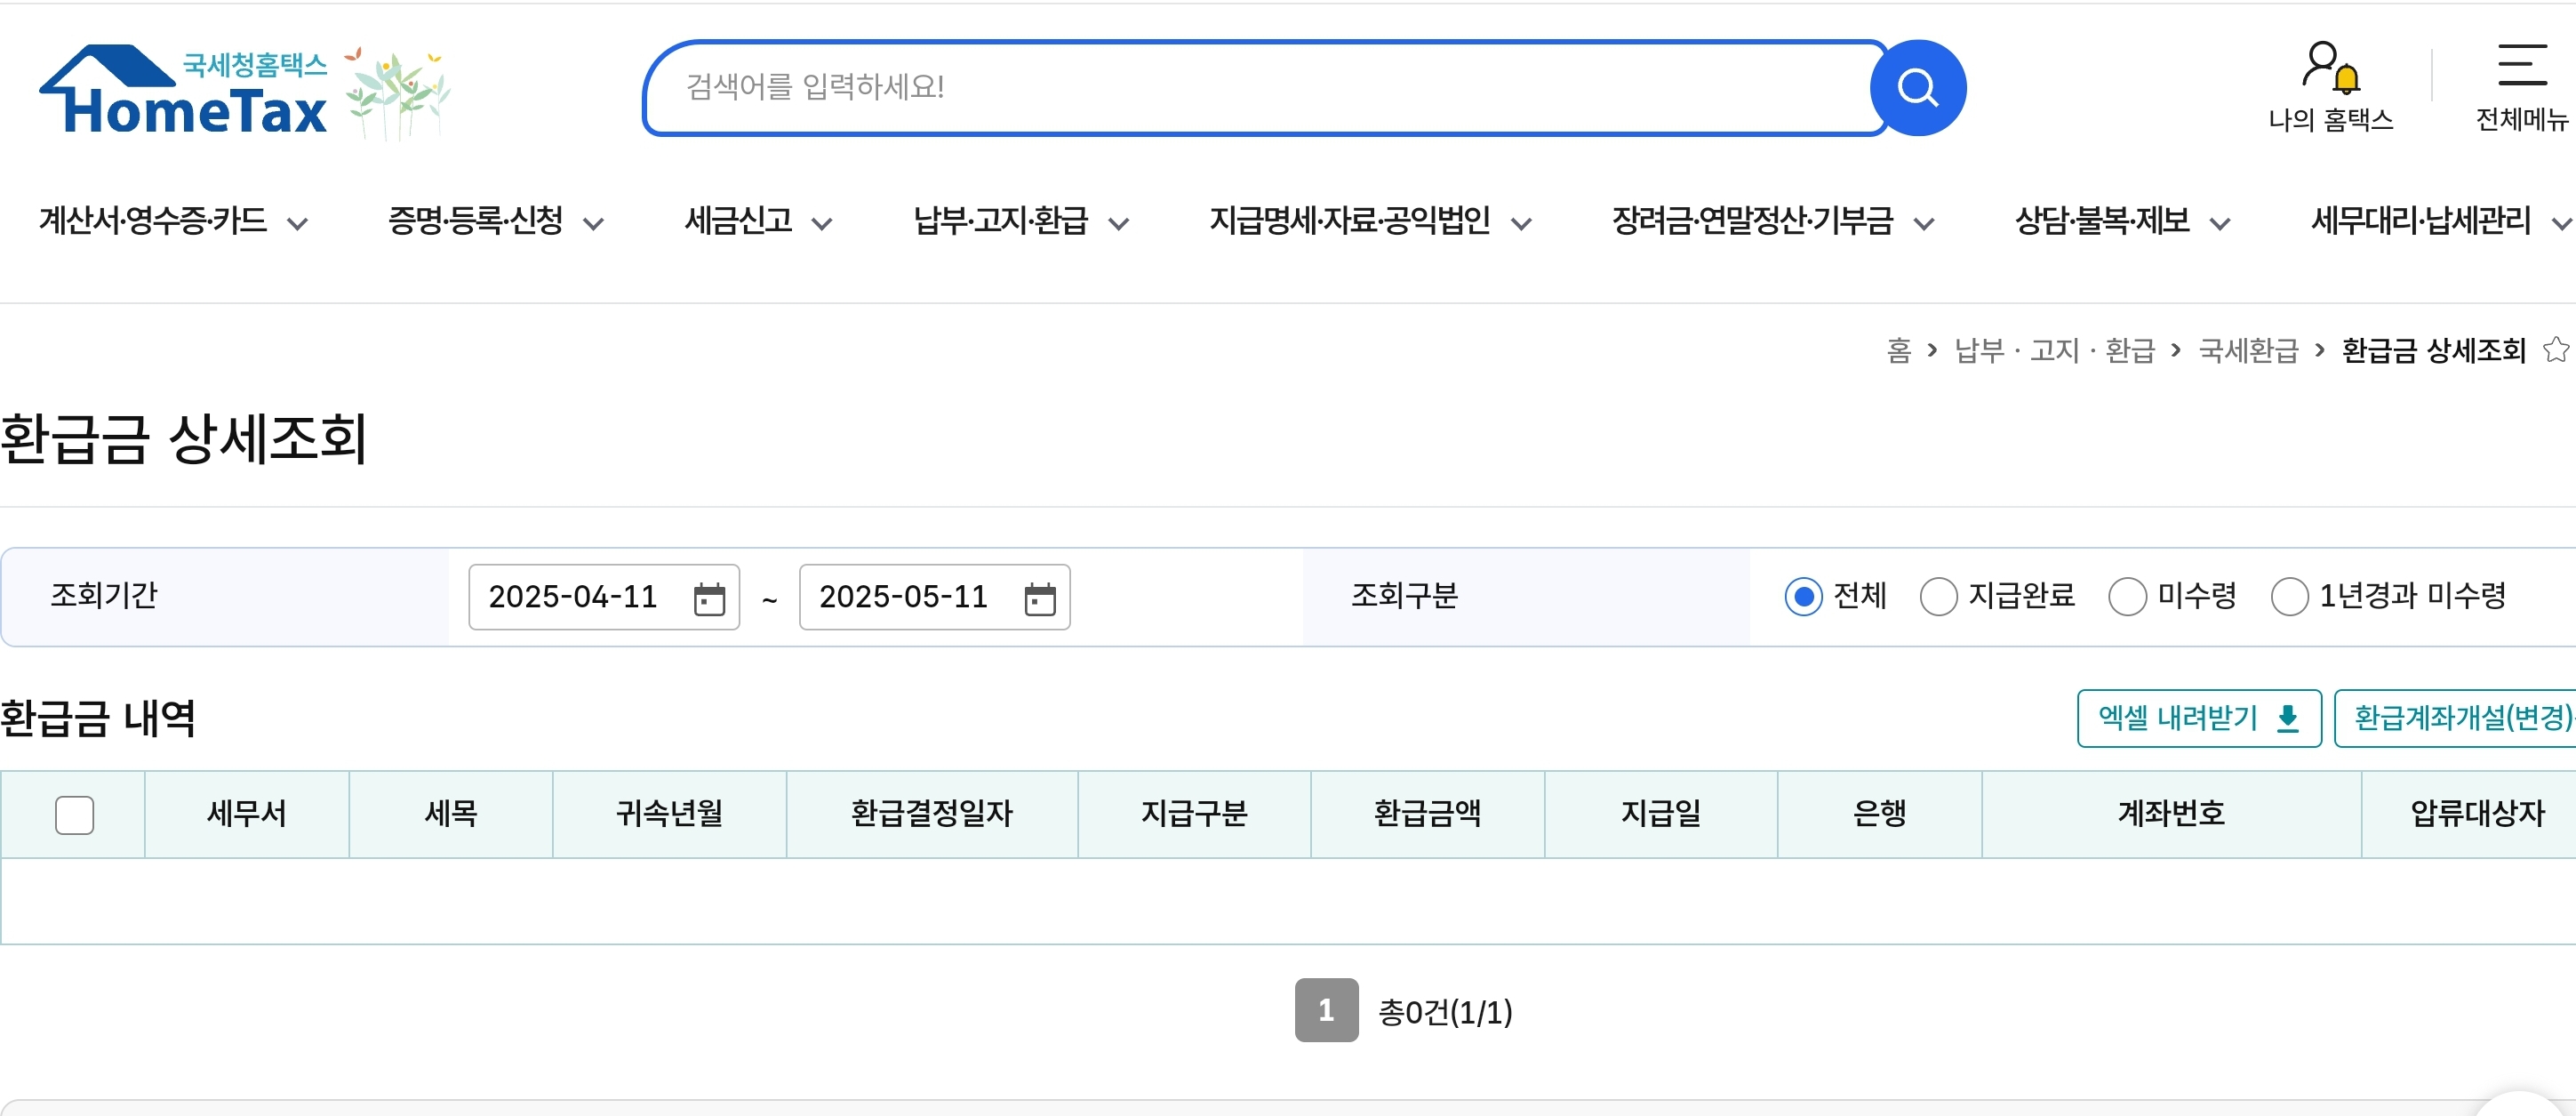Screen dimensions: 2576x1116
Task: Open 전체메뉴 hamburger icon
Action: tap(2521, 66)
